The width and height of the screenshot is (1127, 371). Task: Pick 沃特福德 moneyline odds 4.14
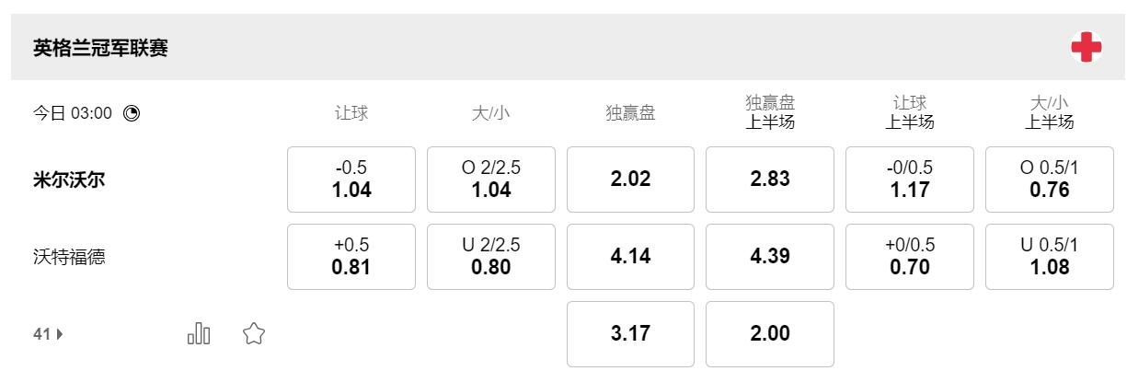(x=630, y=257)
